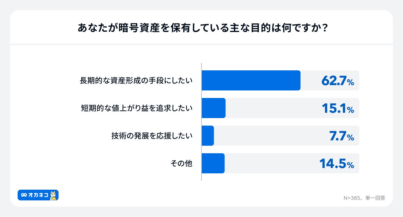Click the 長期的な資産形成の手段にしたい label
The height and width of the screenshot is (217, 403).
pos(136,81)
